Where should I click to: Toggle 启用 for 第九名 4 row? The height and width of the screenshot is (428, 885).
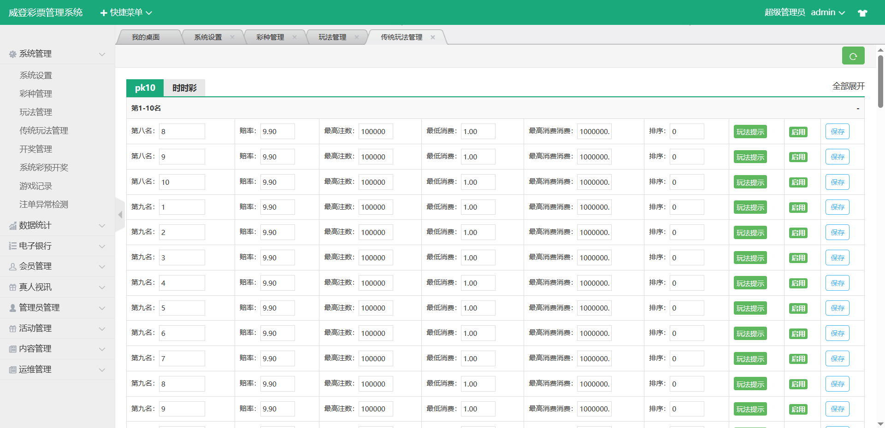pos(798,283)
